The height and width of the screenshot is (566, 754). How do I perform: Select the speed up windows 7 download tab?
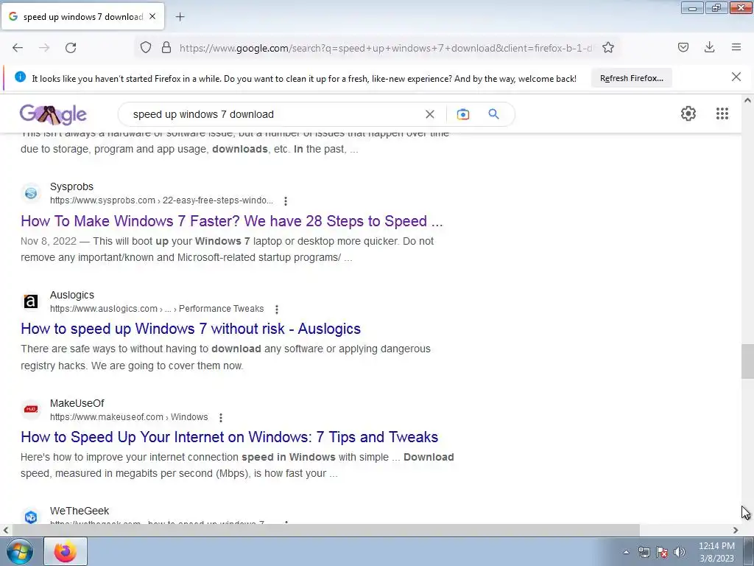pyautogui.click(x=82, y=17)
